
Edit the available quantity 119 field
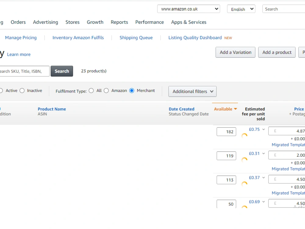226,156
